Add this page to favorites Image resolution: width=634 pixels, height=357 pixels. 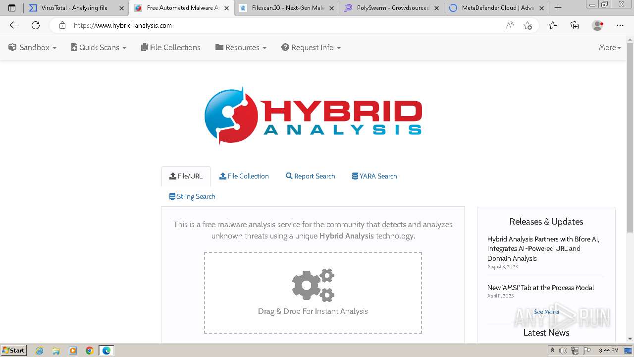[528, 25]
